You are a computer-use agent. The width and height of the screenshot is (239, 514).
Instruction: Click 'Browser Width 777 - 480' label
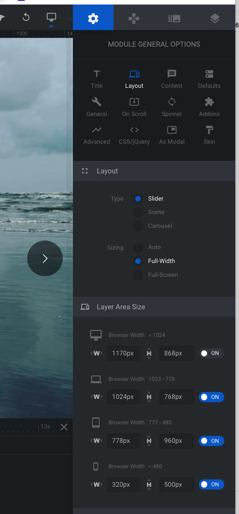(x=140, y=422)
